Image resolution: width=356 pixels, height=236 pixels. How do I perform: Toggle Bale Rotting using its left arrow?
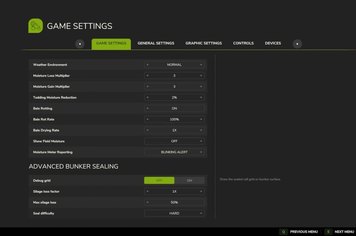tap(147, 109)
